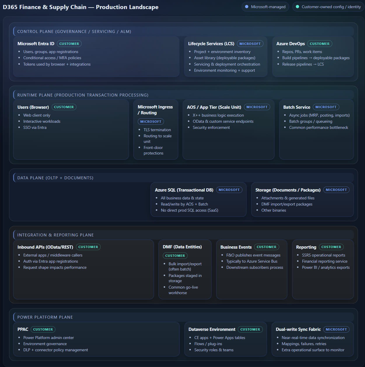Click the MICROSOFT badge on Lifecycle Services
The width and height of the screenshot is (365, 367).
(250, 44)
